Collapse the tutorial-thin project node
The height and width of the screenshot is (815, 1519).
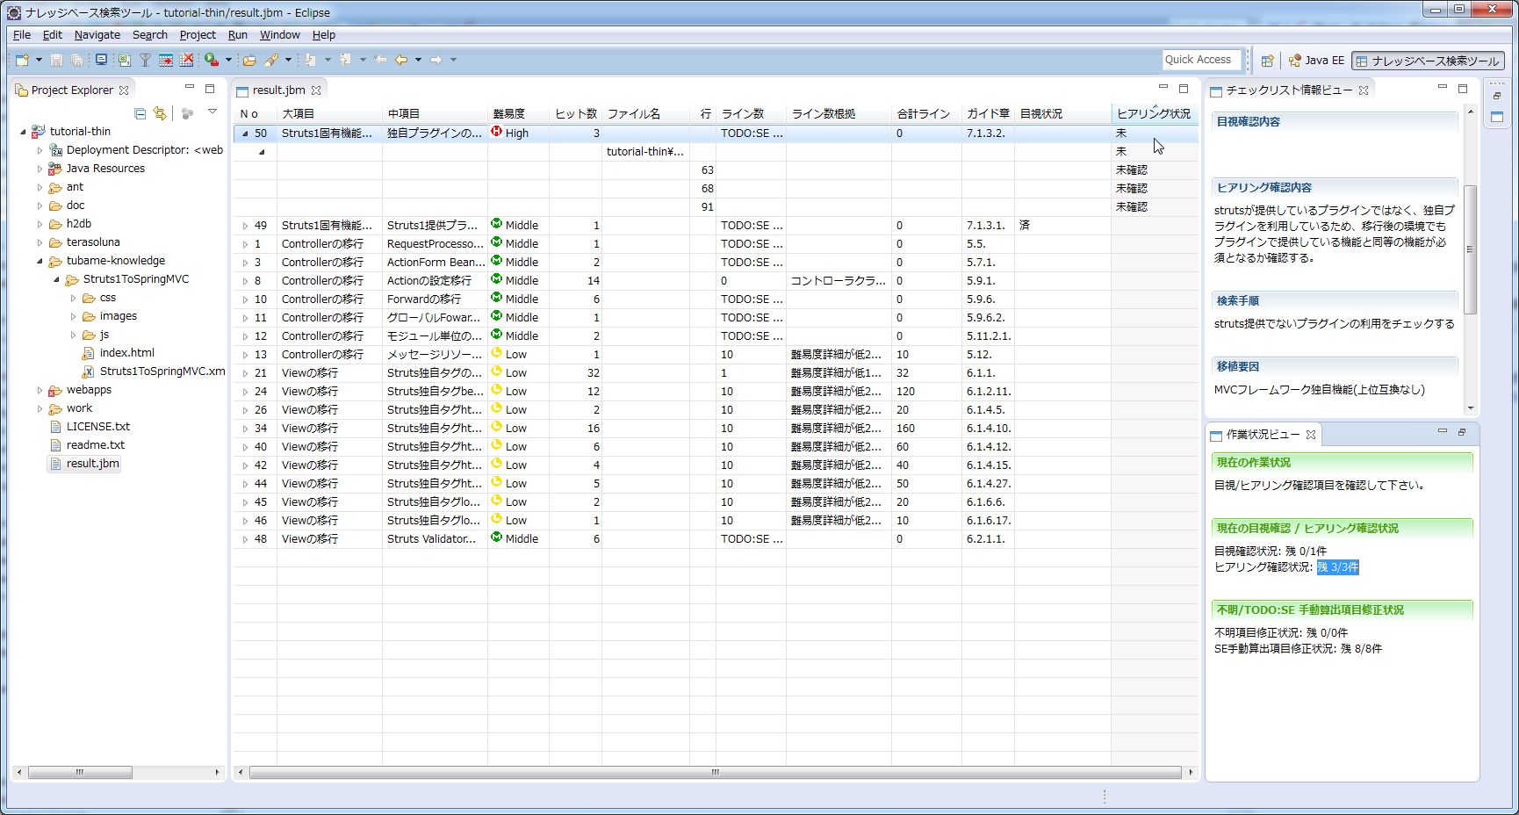tap(23, 132)
